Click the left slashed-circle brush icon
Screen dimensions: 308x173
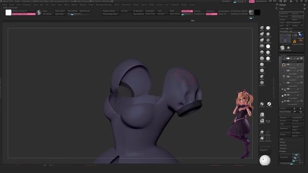point(262,104)
